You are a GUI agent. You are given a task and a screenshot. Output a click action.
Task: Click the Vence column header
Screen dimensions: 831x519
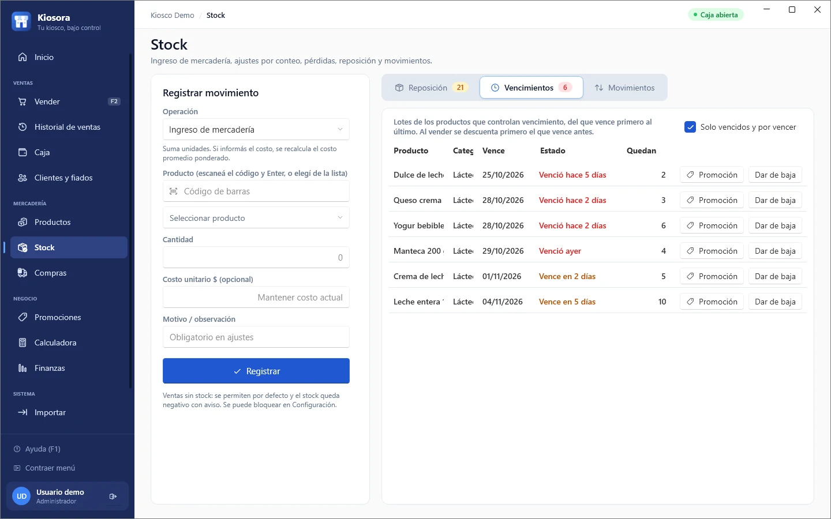[493, 151]
